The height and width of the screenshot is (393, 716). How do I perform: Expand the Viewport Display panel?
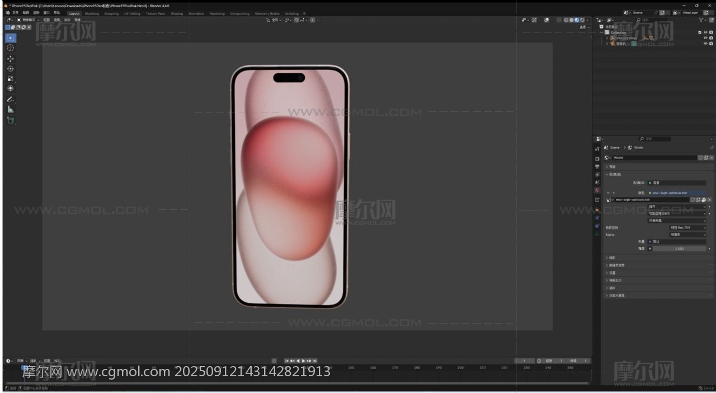point(658,280)
